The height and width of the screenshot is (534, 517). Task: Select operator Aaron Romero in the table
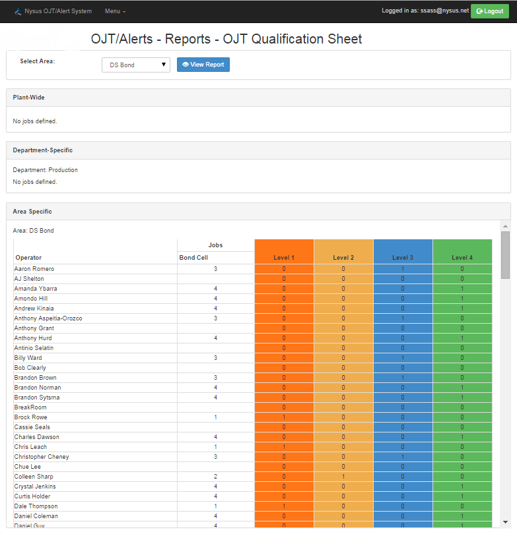(x=34, y=269)
